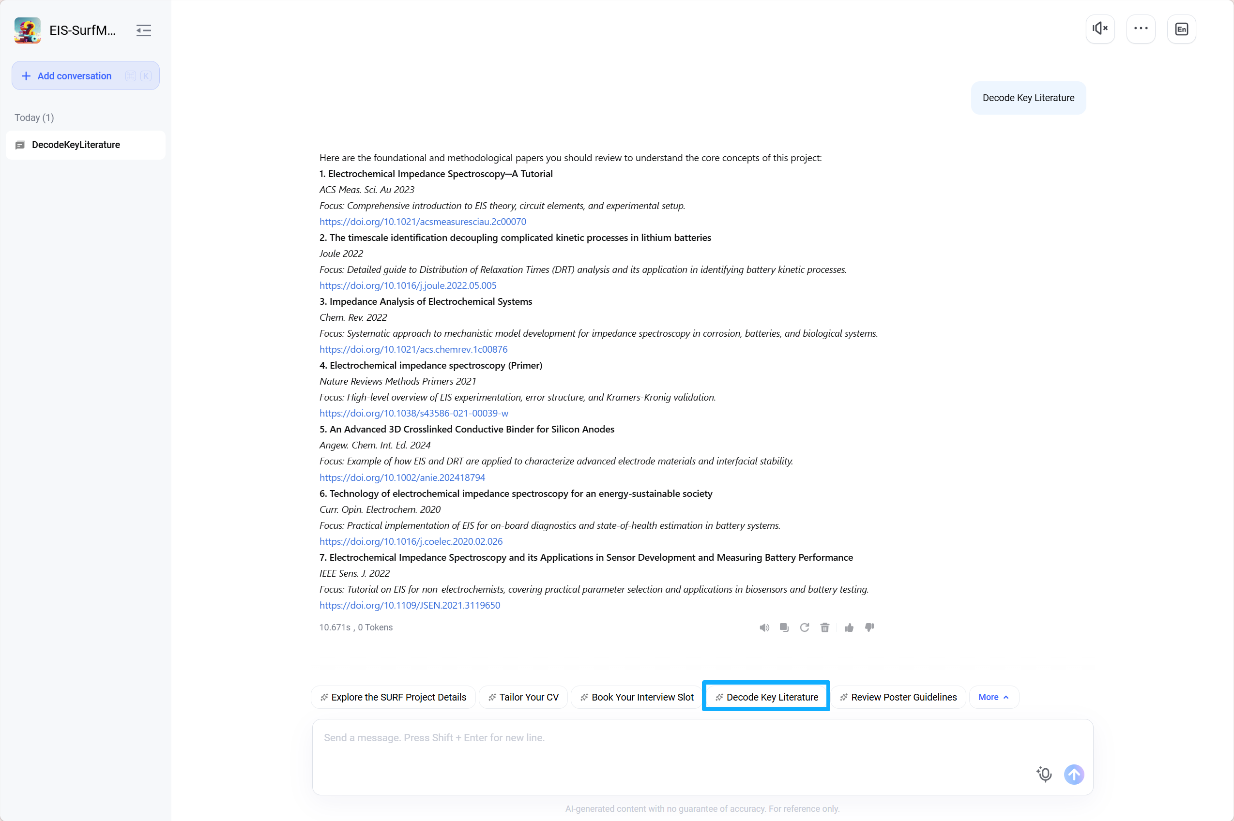This screenshot has width=1234, height=821.
Task: Delete the response with trash icon
Action: tap(825, 627)
